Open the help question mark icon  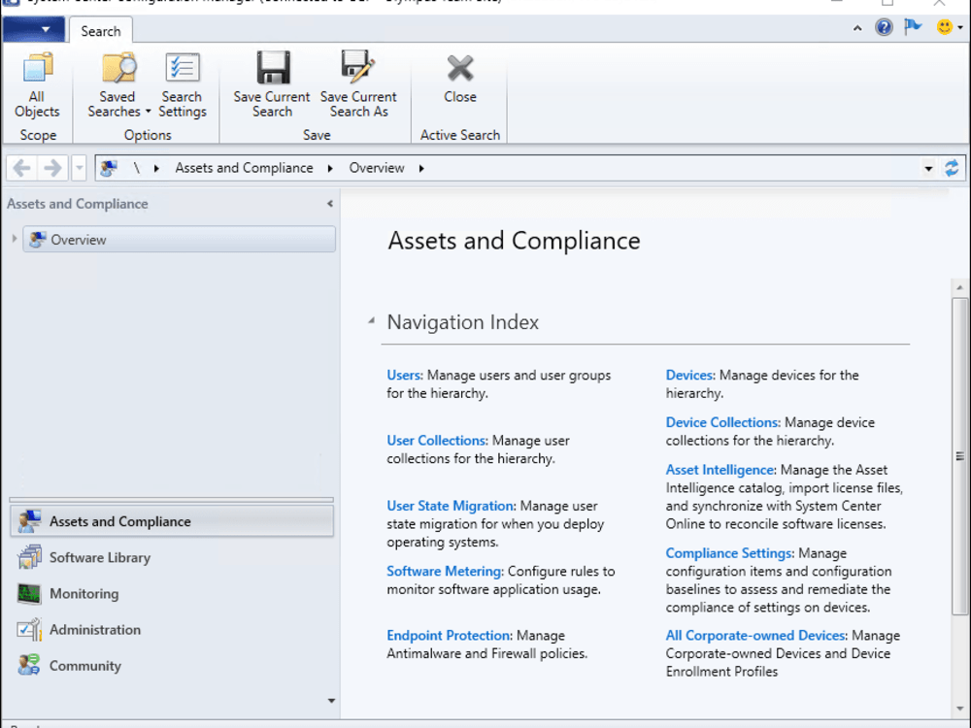(x=884, y=27)
